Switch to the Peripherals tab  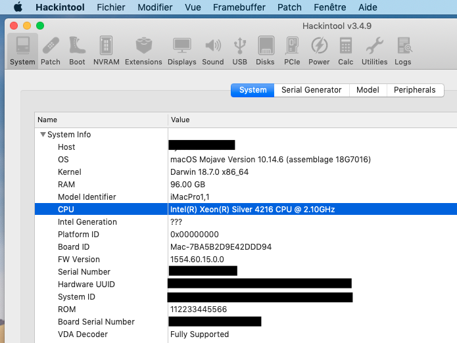(415, 90)
